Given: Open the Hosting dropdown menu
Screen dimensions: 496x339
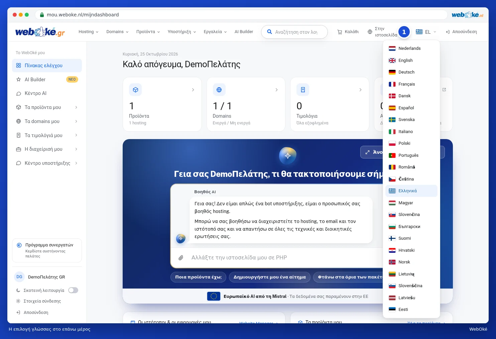Looking at the screenshot, I should tap(89, 32).
